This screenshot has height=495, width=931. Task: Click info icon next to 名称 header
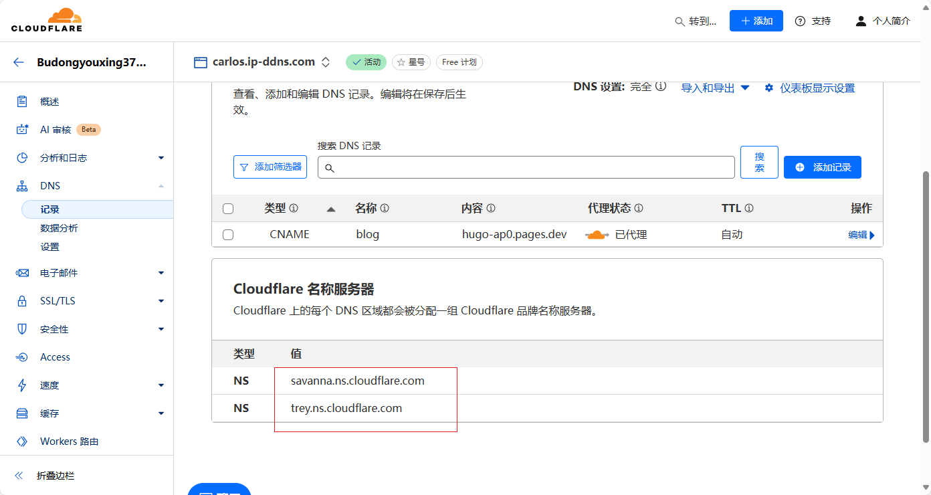[x=385, y=208]
